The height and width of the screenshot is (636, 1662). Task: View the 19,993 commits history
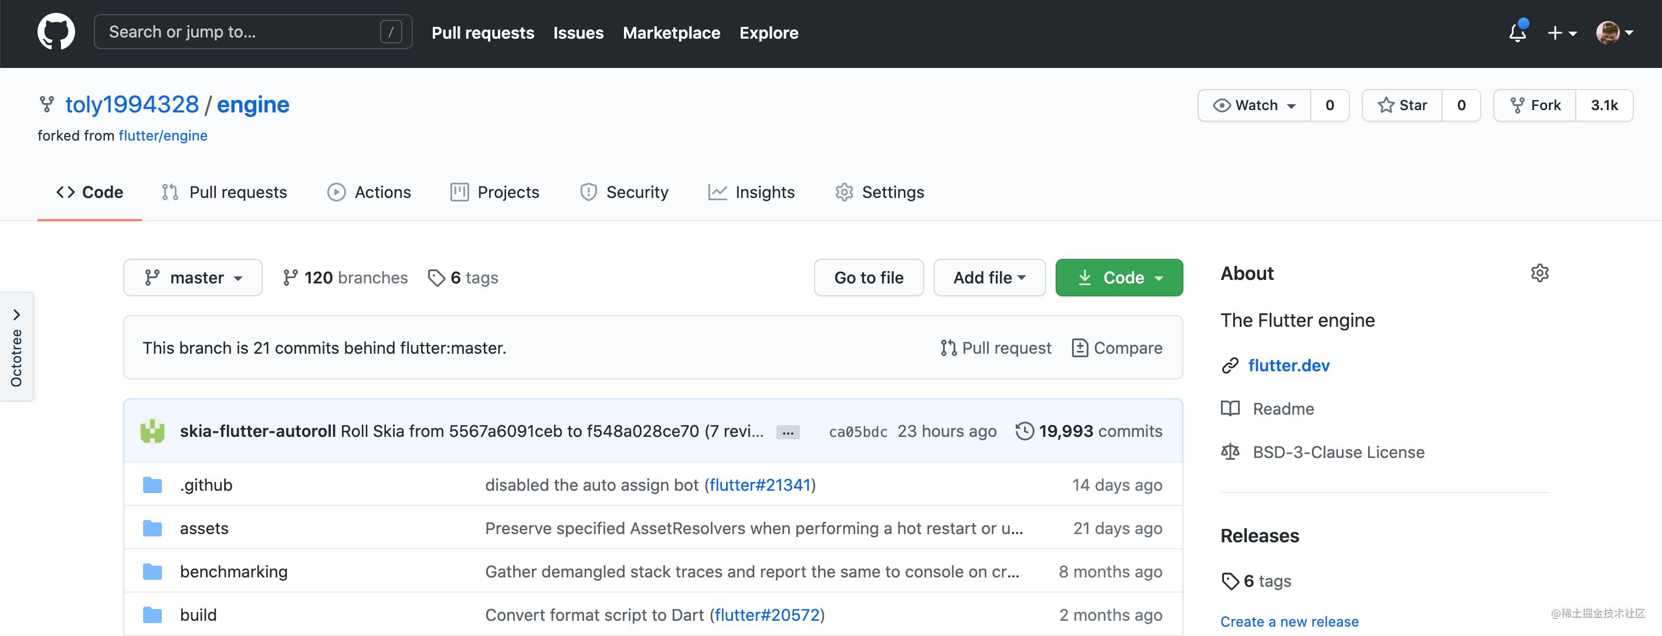1089,431
